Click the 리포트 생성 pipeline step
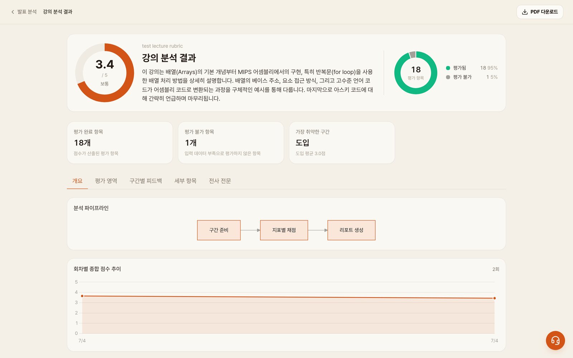This screenshot has height=358, width=573. click(351, 230)
